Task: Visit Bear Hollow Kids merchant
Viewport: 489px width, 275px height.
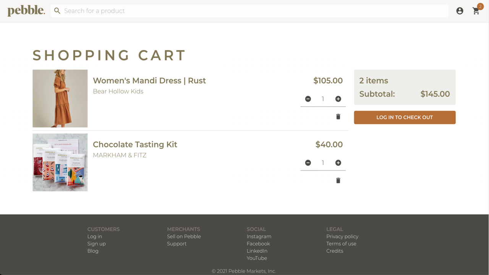Action: (118, 91)
